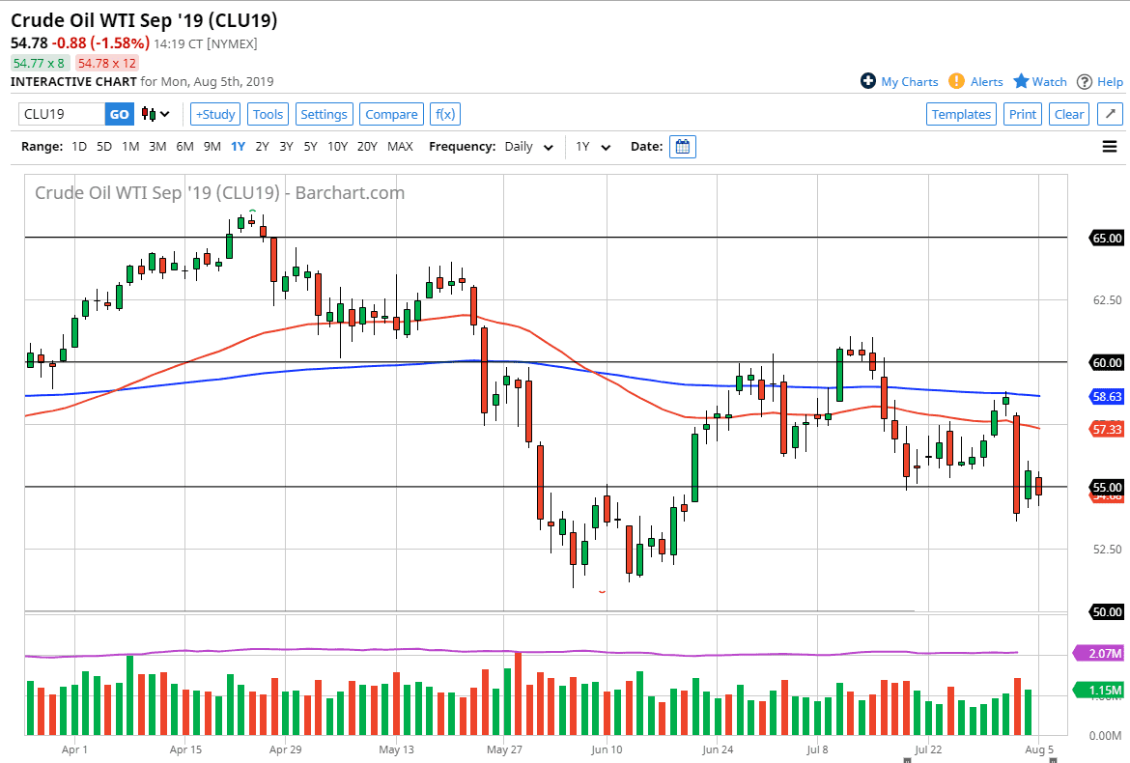Click the Compare button

[x=391, y=114]
